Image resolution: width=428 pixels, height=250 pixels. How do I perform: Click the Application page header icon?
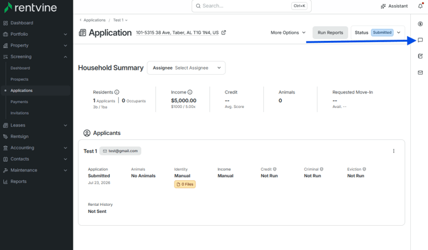click(x=82, y=33)
